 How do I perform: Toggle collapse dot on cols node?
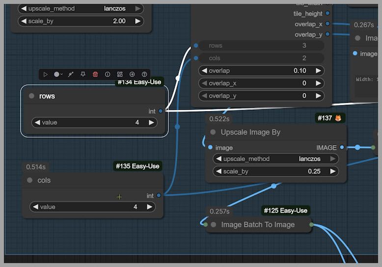30,180
